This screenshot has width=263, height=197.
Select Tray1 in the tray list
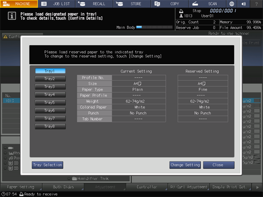tap(50, 71)
